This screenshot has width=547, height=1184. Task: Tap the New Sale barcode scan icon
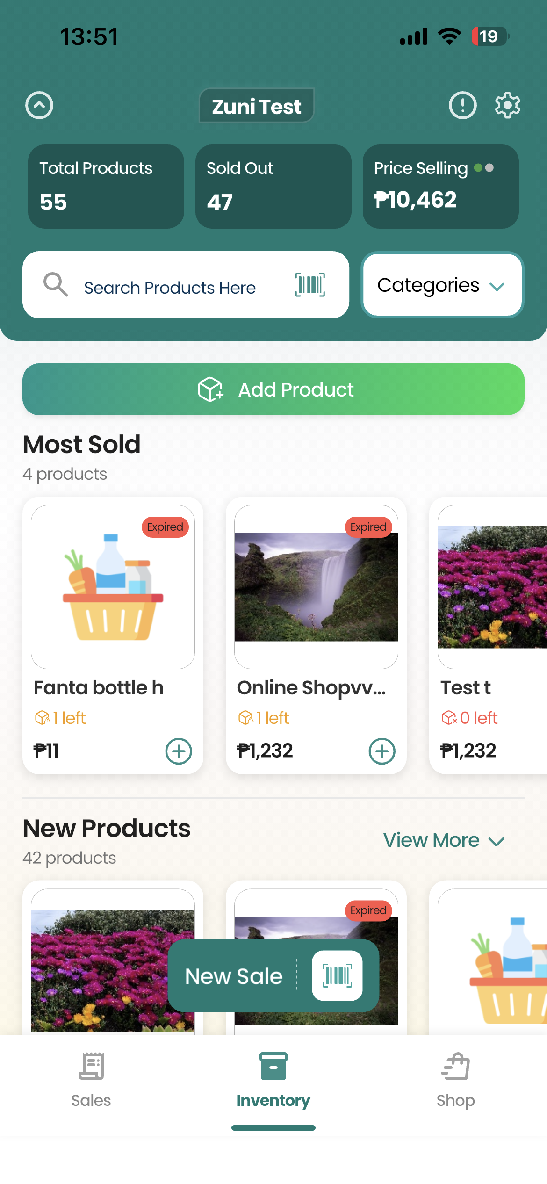coord(337,976)
